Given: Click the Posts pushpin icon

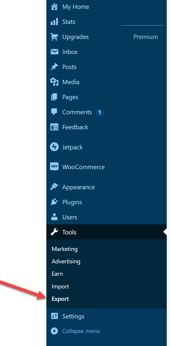Looking at the screenshot, I should 54,67.
